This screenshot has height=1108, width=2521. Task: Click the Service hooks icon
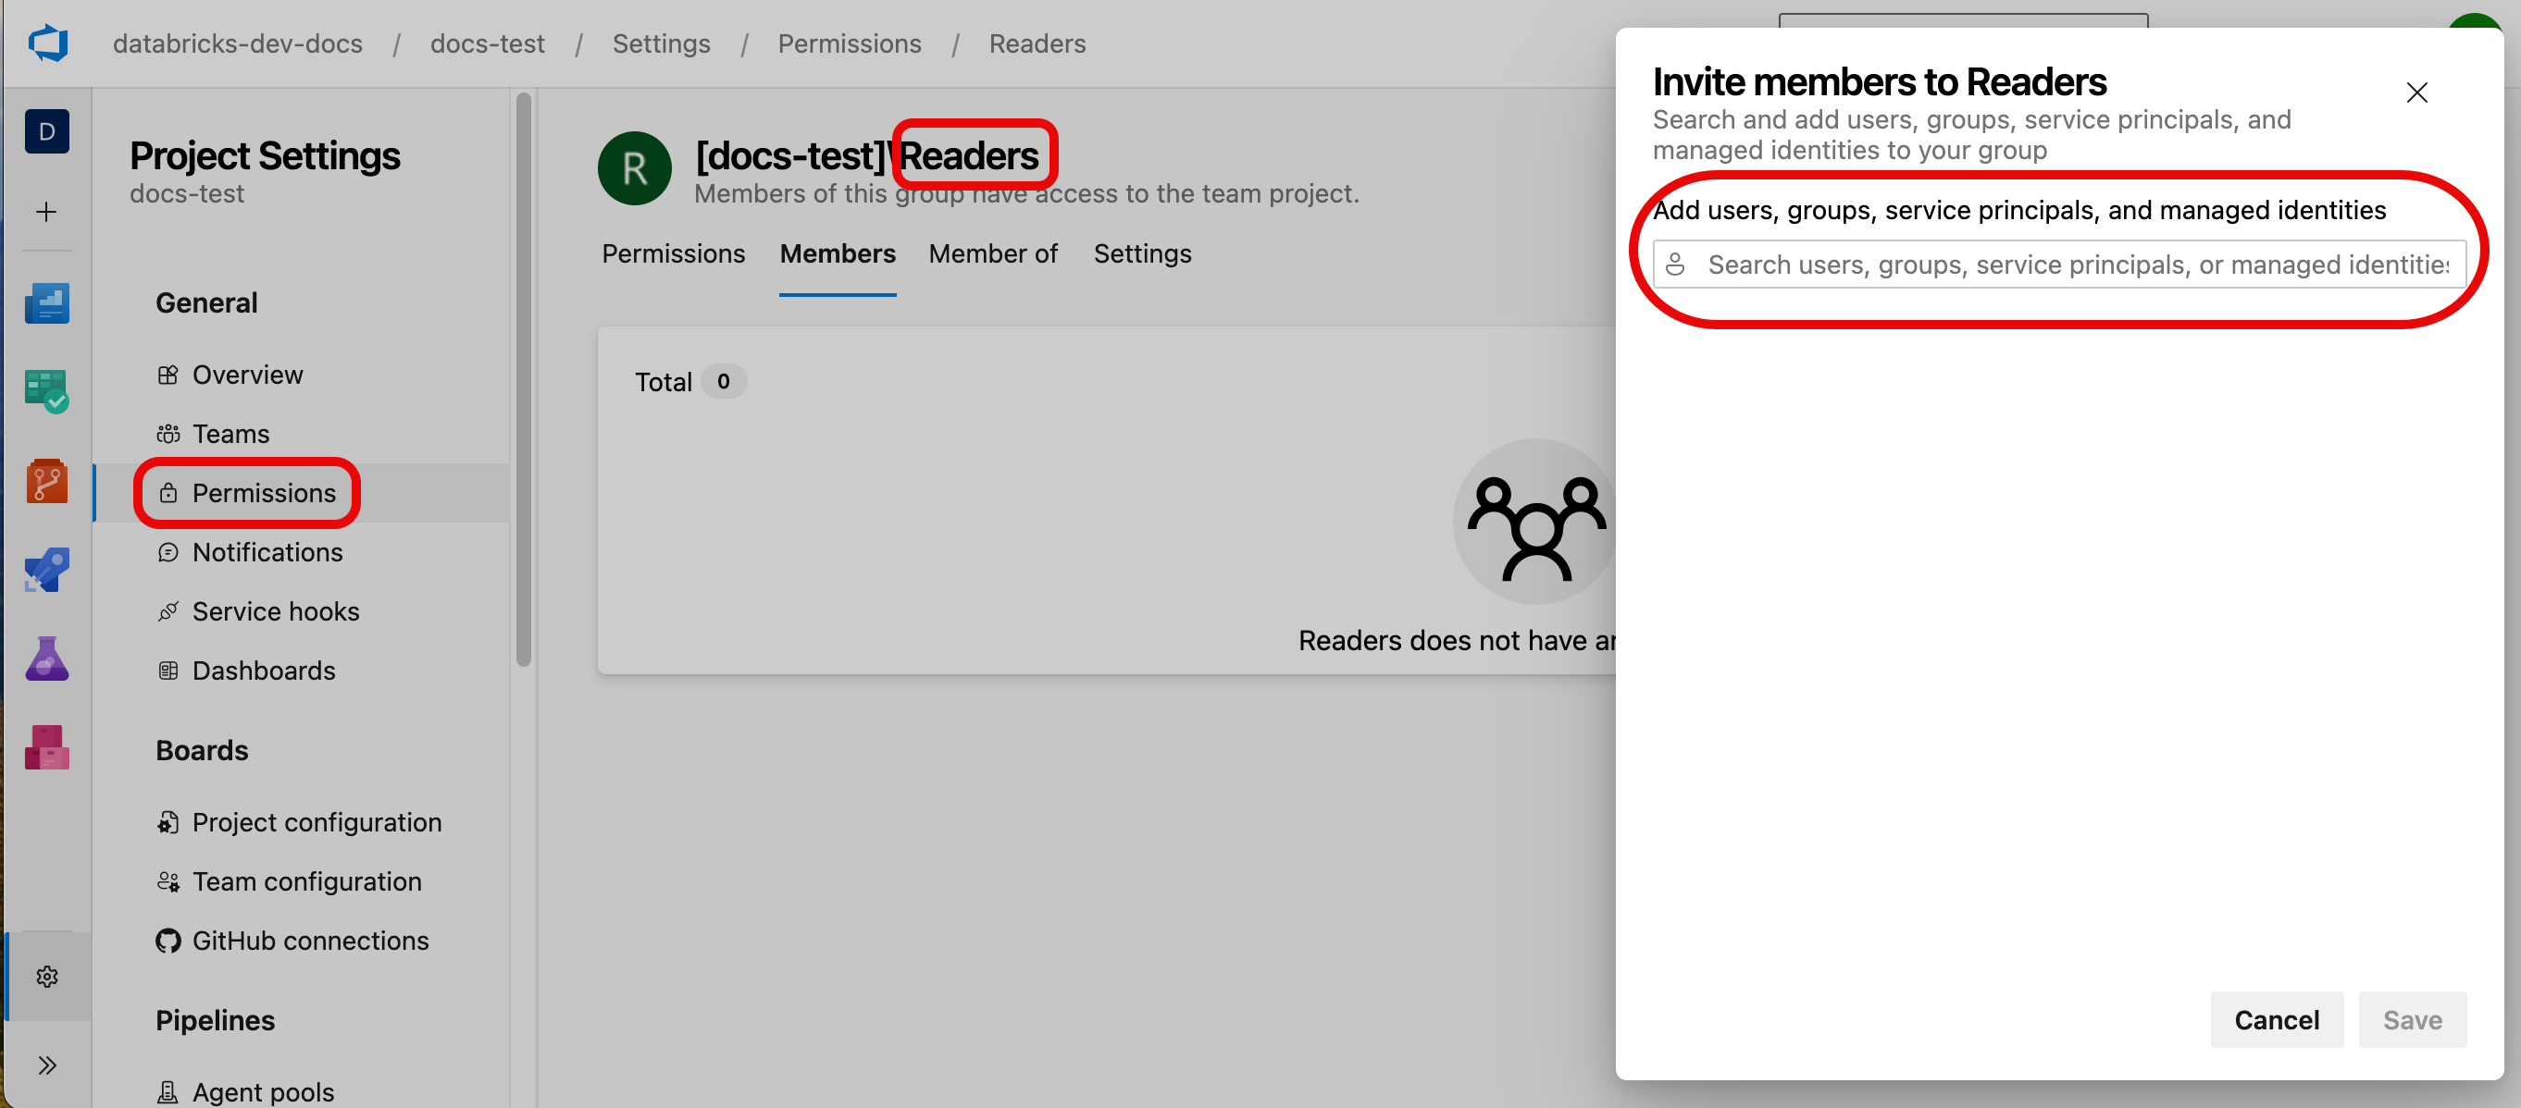tap(166, 612)
